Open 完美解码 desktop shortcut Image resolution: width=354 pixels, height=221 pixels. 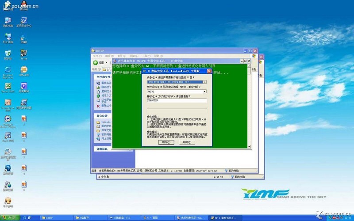24,88
